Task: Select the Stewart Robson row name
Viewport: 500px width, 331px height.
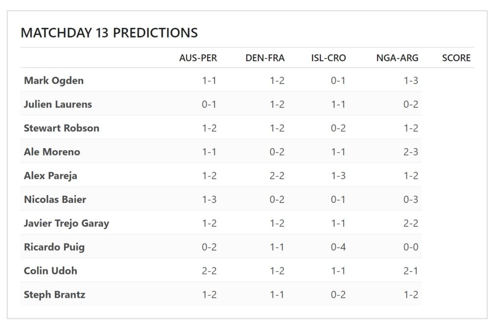Action: click(61, 128)
